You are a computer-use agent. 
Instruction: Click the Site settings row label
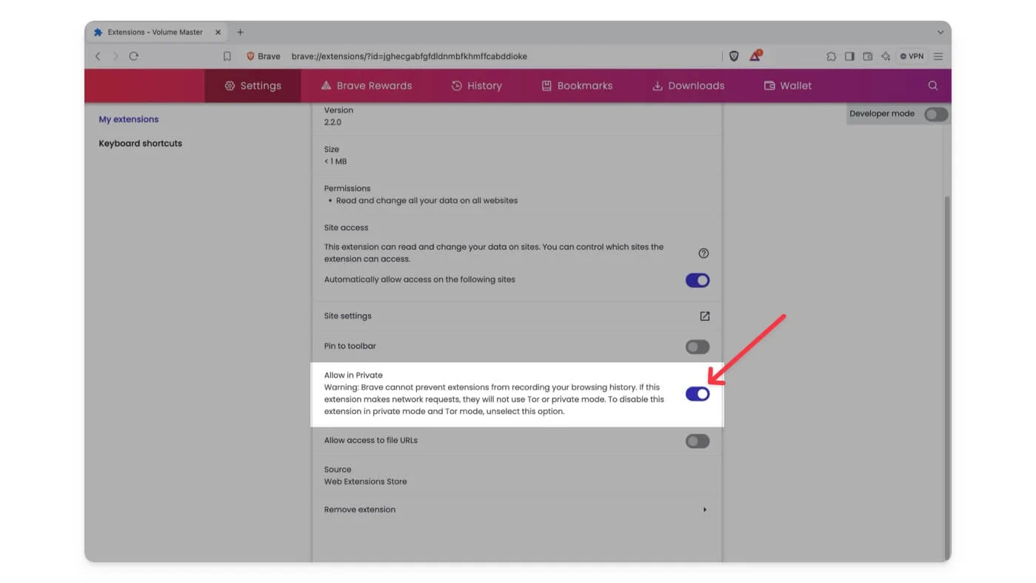point(348,316)
